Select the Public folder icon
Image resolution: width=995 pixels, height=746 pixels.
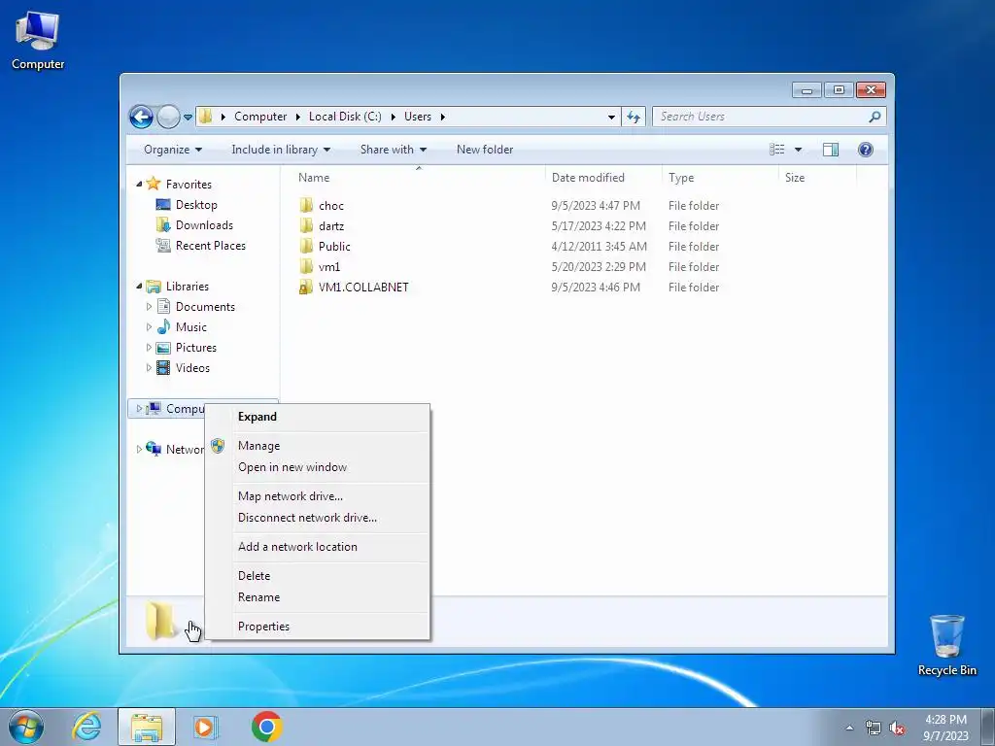(306, 246)
